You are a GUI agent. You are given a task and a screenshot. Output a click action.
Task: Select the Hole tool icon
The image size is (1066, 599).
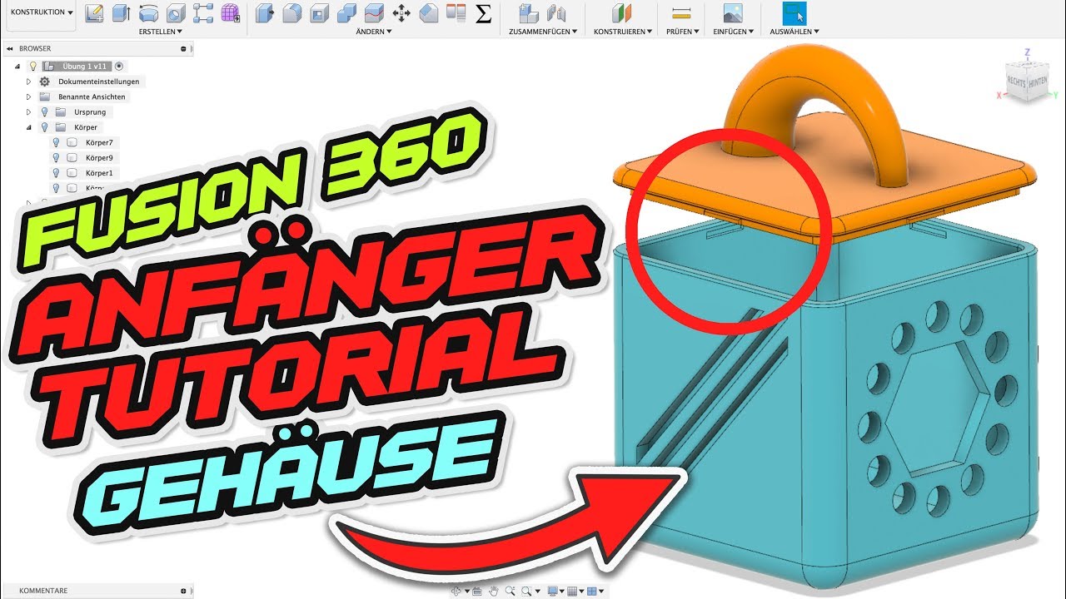click(176, 12)
